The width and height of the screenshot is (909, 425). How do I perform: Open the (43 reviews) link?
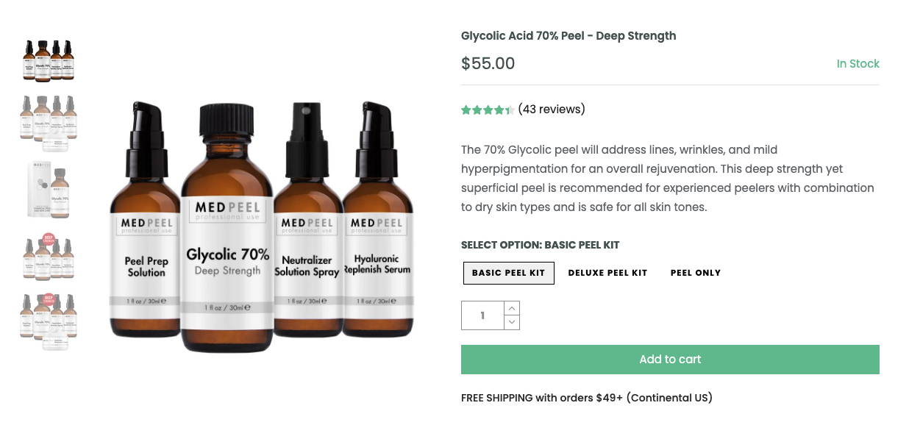coord(552,109)
